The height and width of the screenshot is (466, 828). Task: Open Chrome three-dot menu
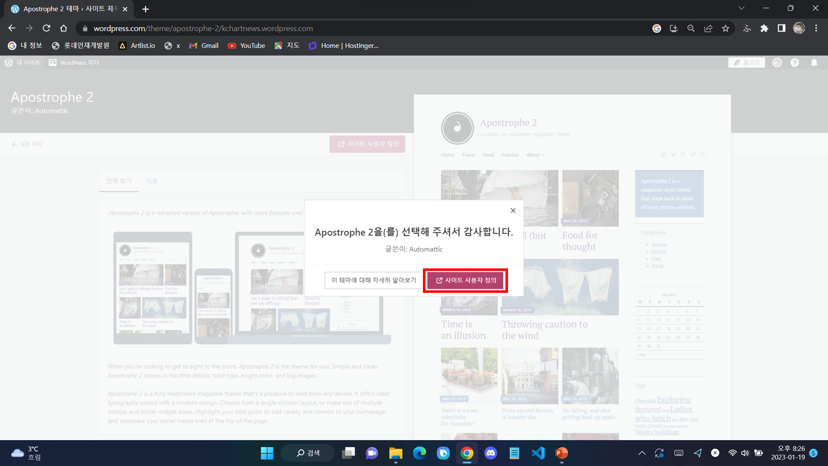(x=816, y=29)
